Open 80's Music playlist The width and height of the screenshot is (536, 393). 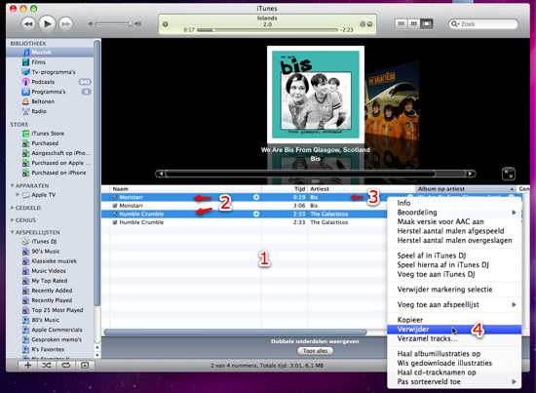pyautogui.click(x=45, y=320)
